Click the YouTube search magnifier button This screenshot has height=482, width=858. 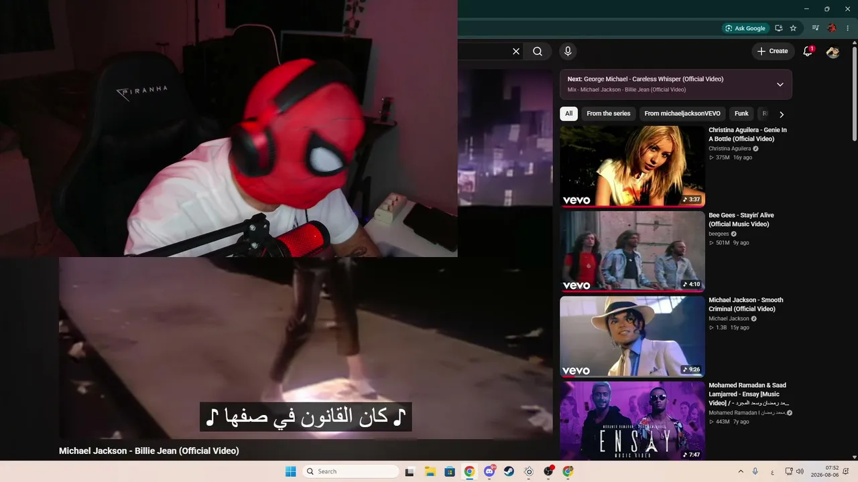pyautogui.click(x=538, y=52)
